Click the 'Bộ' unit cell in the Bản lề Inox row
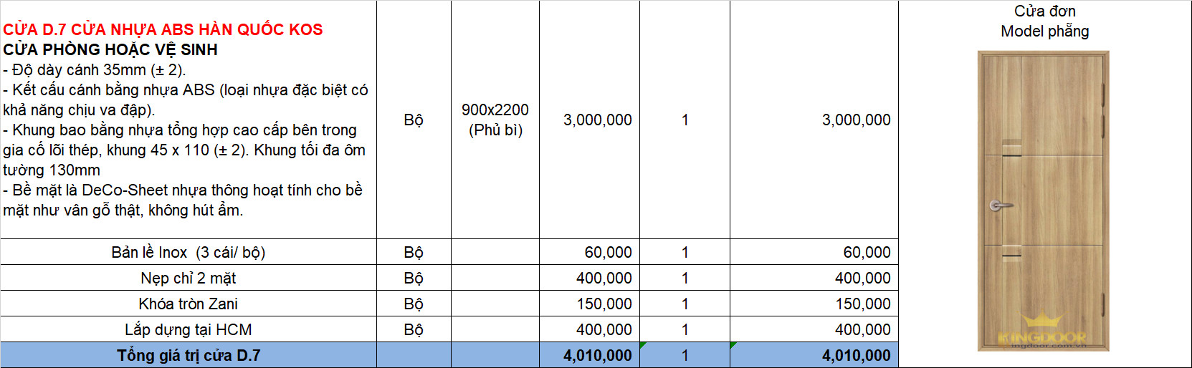This screenshot has width=1192, height=368. coord(414,252)
